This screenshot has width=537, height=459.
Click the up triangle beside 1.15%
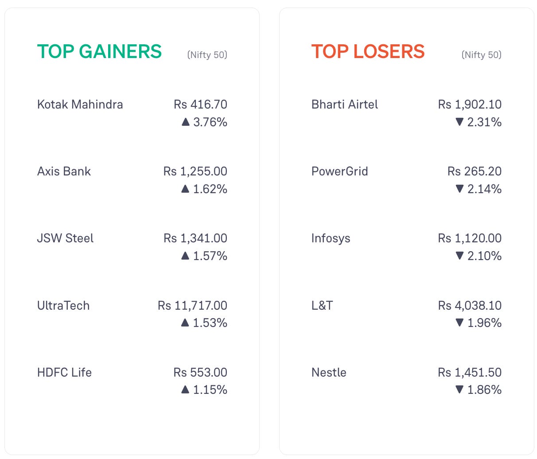(x=186, y=389)
